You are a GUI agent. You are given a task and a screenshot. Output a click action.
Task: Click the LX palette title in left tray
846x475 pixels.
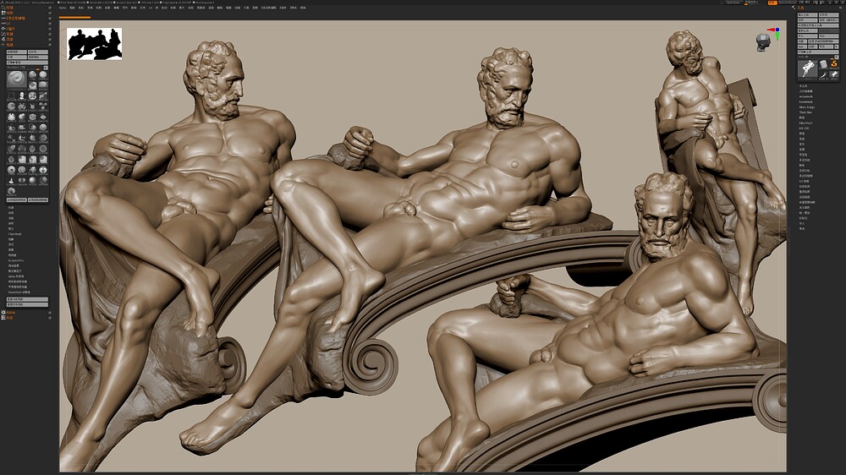pyautogui.click(x=8, y=23)
